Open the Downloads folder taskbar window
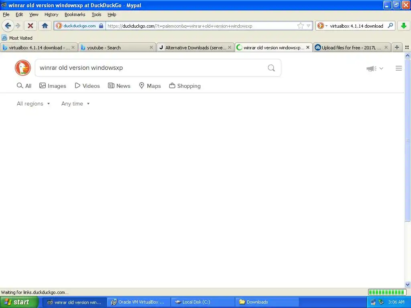Image resolution: width=411 pixels, height=308 pixels. pos(267,302)
